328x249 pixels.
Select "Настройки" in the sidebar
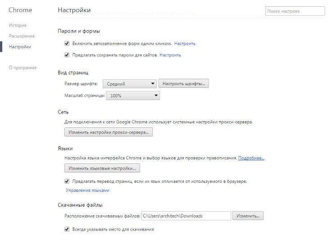20,46
